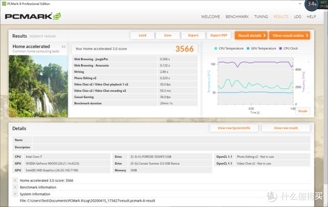Expand System information section
328x207 pixels.
pyautogui.click(x=15, y=194)
